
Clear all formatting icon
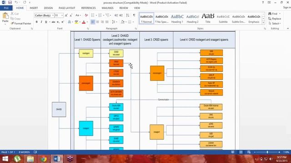pos(86,15)
